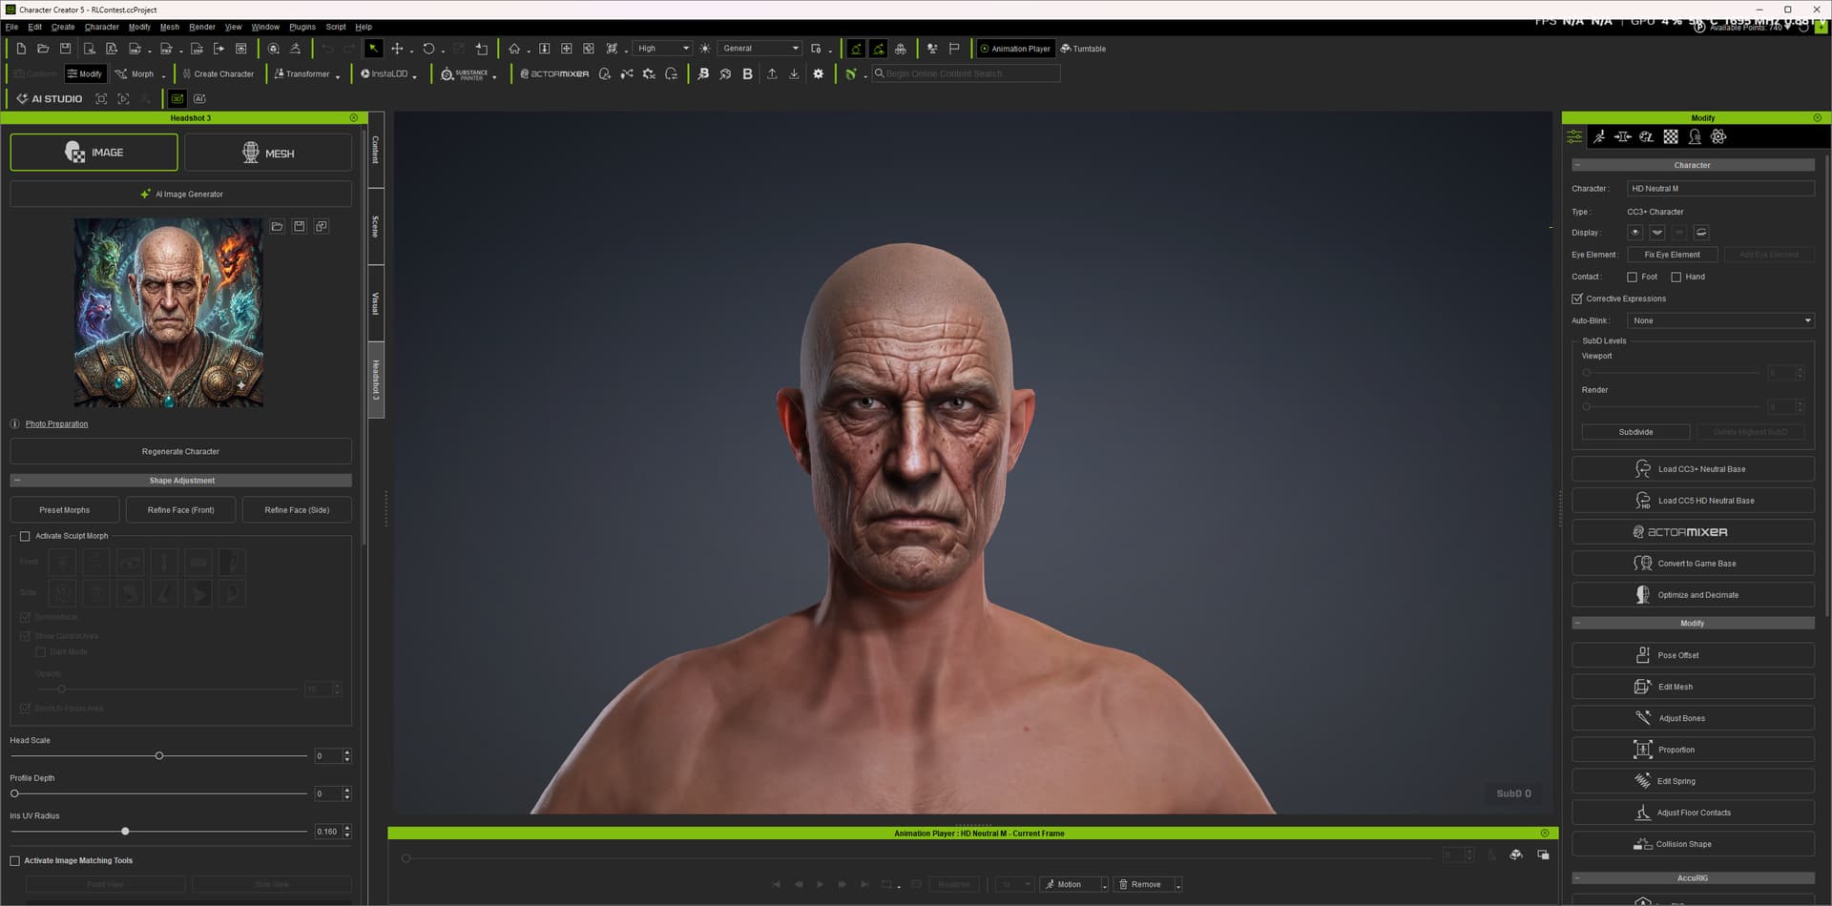The image size is (1832, 906).
Task: Toggle Corrective Expressions checkbox
Action: click(x=1577, y=299)
